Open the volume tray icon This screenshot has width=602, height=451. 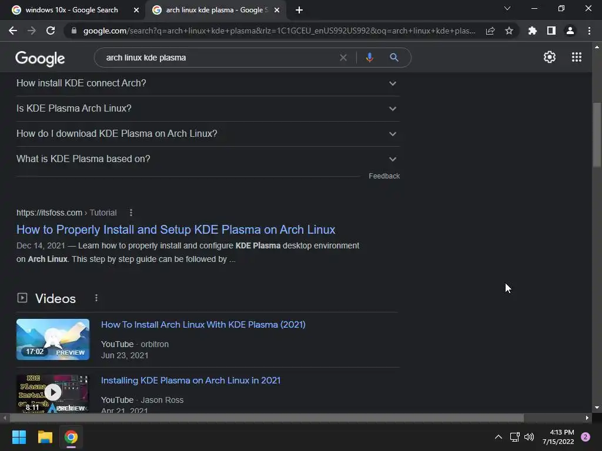(529, 437)
